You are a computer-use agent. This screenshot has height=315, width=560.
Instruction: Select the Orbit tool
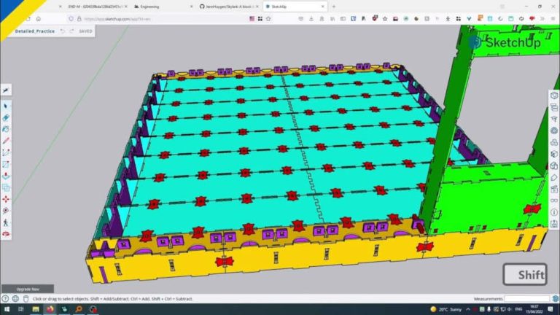[x=7, y=233]
